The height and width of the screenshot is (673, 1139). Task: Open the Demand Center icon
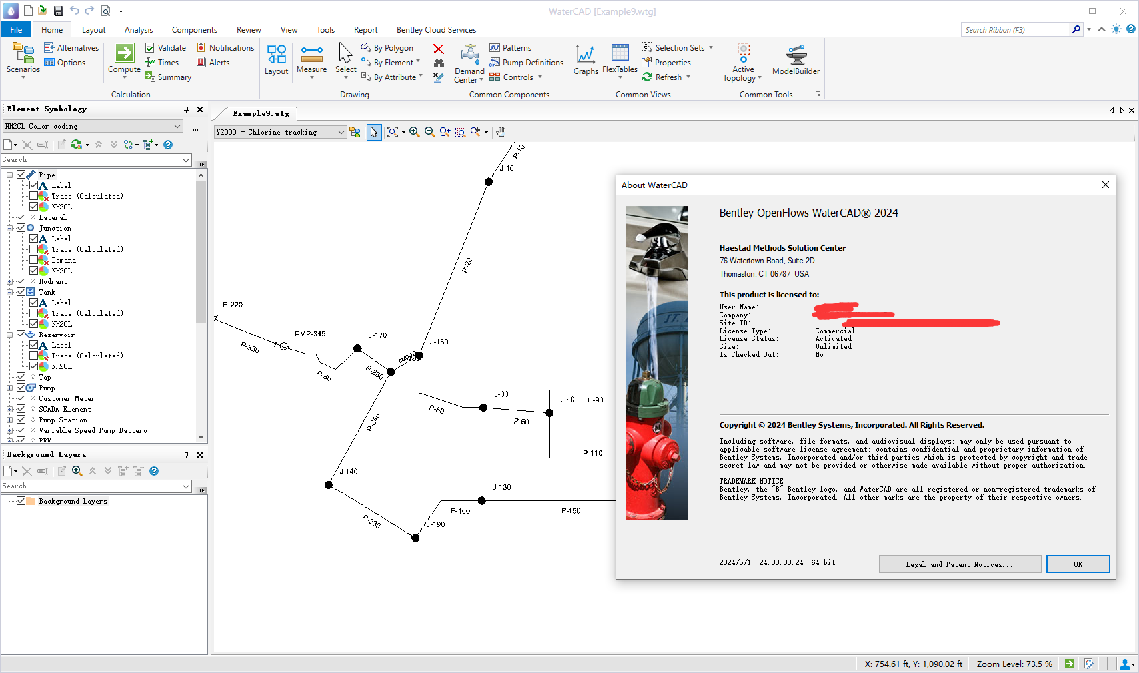pos(469,54)
